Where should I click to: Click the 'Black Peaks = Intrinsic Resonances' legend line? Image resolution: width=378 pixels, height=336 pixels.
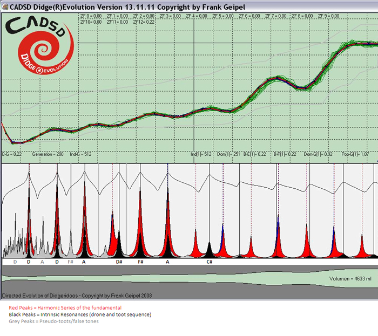point(80,314)
